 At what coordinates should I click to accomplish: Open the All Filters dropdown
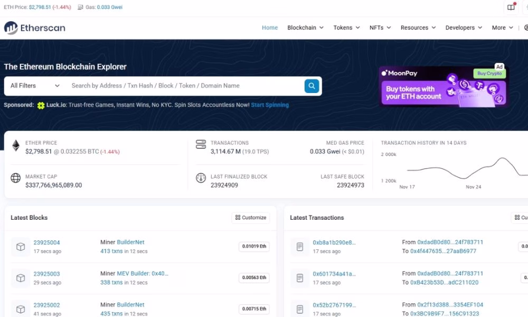[x=35, y=86]
